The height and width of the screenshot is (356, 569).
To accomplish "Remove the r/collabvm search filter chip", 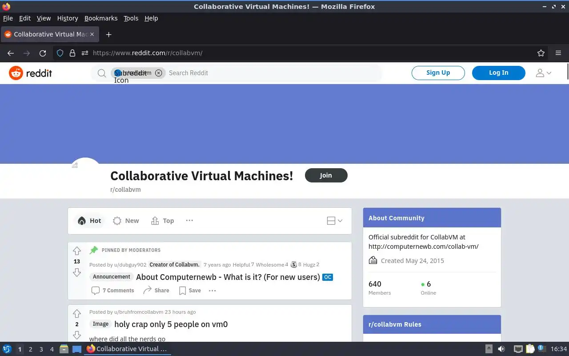I will tap(159, 73).
